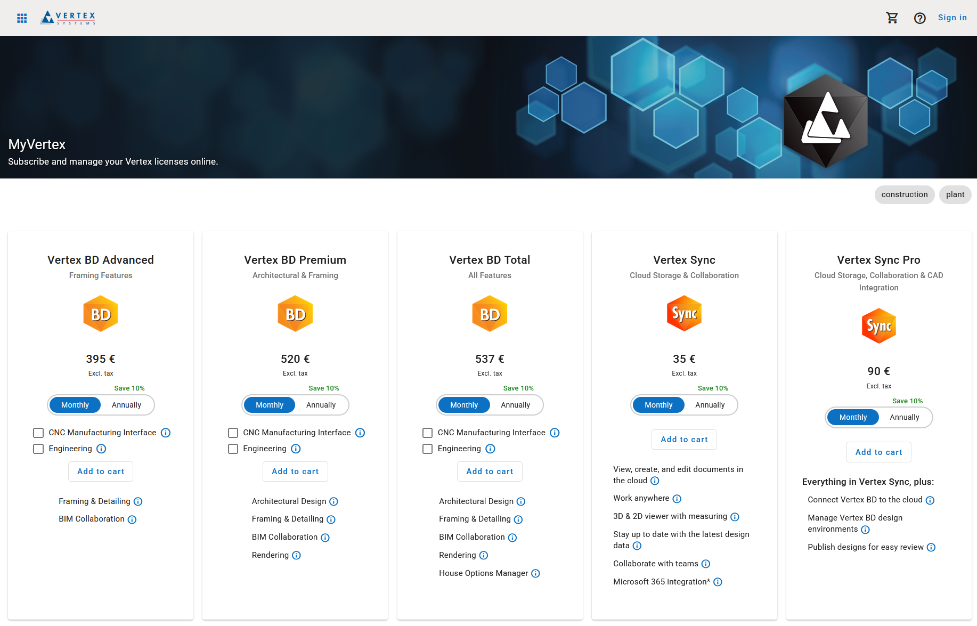Viewport: 977px width, 626px height.
Task: Select Annually billing for Vertex BD Advanced
Action: (127, 405)
